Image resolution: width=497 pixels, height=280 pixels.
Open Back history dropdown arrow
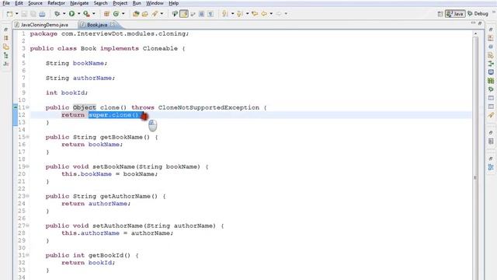click(271, 14)
